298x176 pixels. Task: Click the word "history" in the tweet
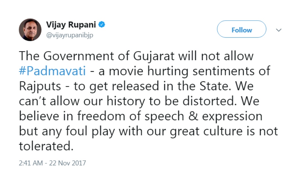(125, 101)
